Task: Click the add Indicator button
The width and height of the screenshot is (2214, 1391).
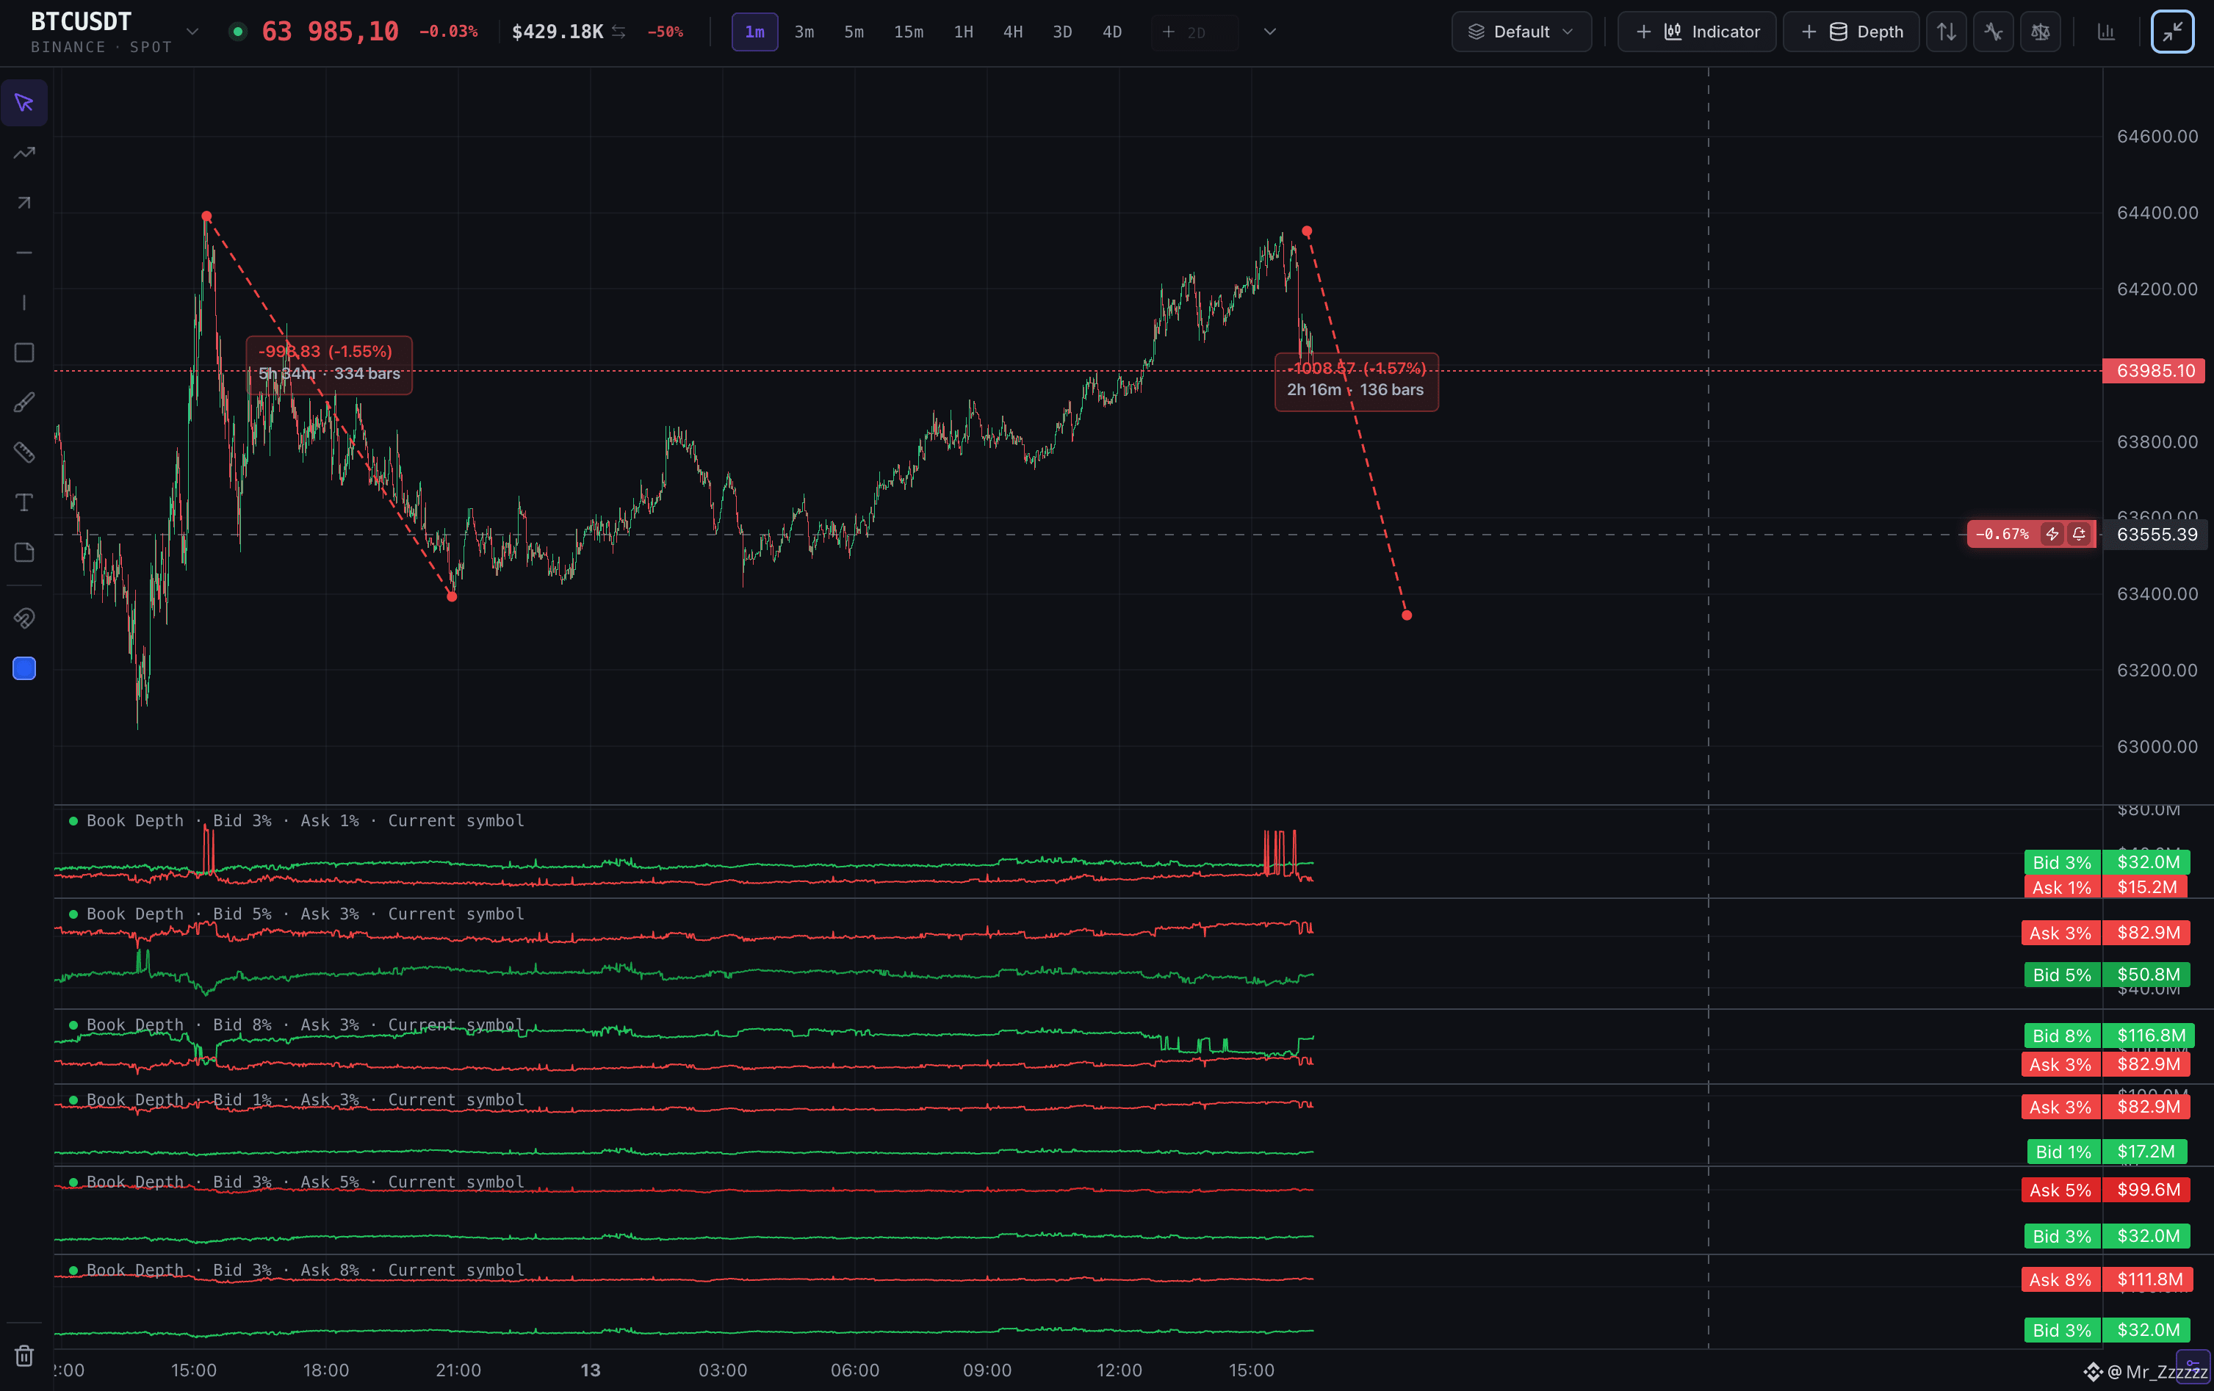Action: pos(1696,32)
